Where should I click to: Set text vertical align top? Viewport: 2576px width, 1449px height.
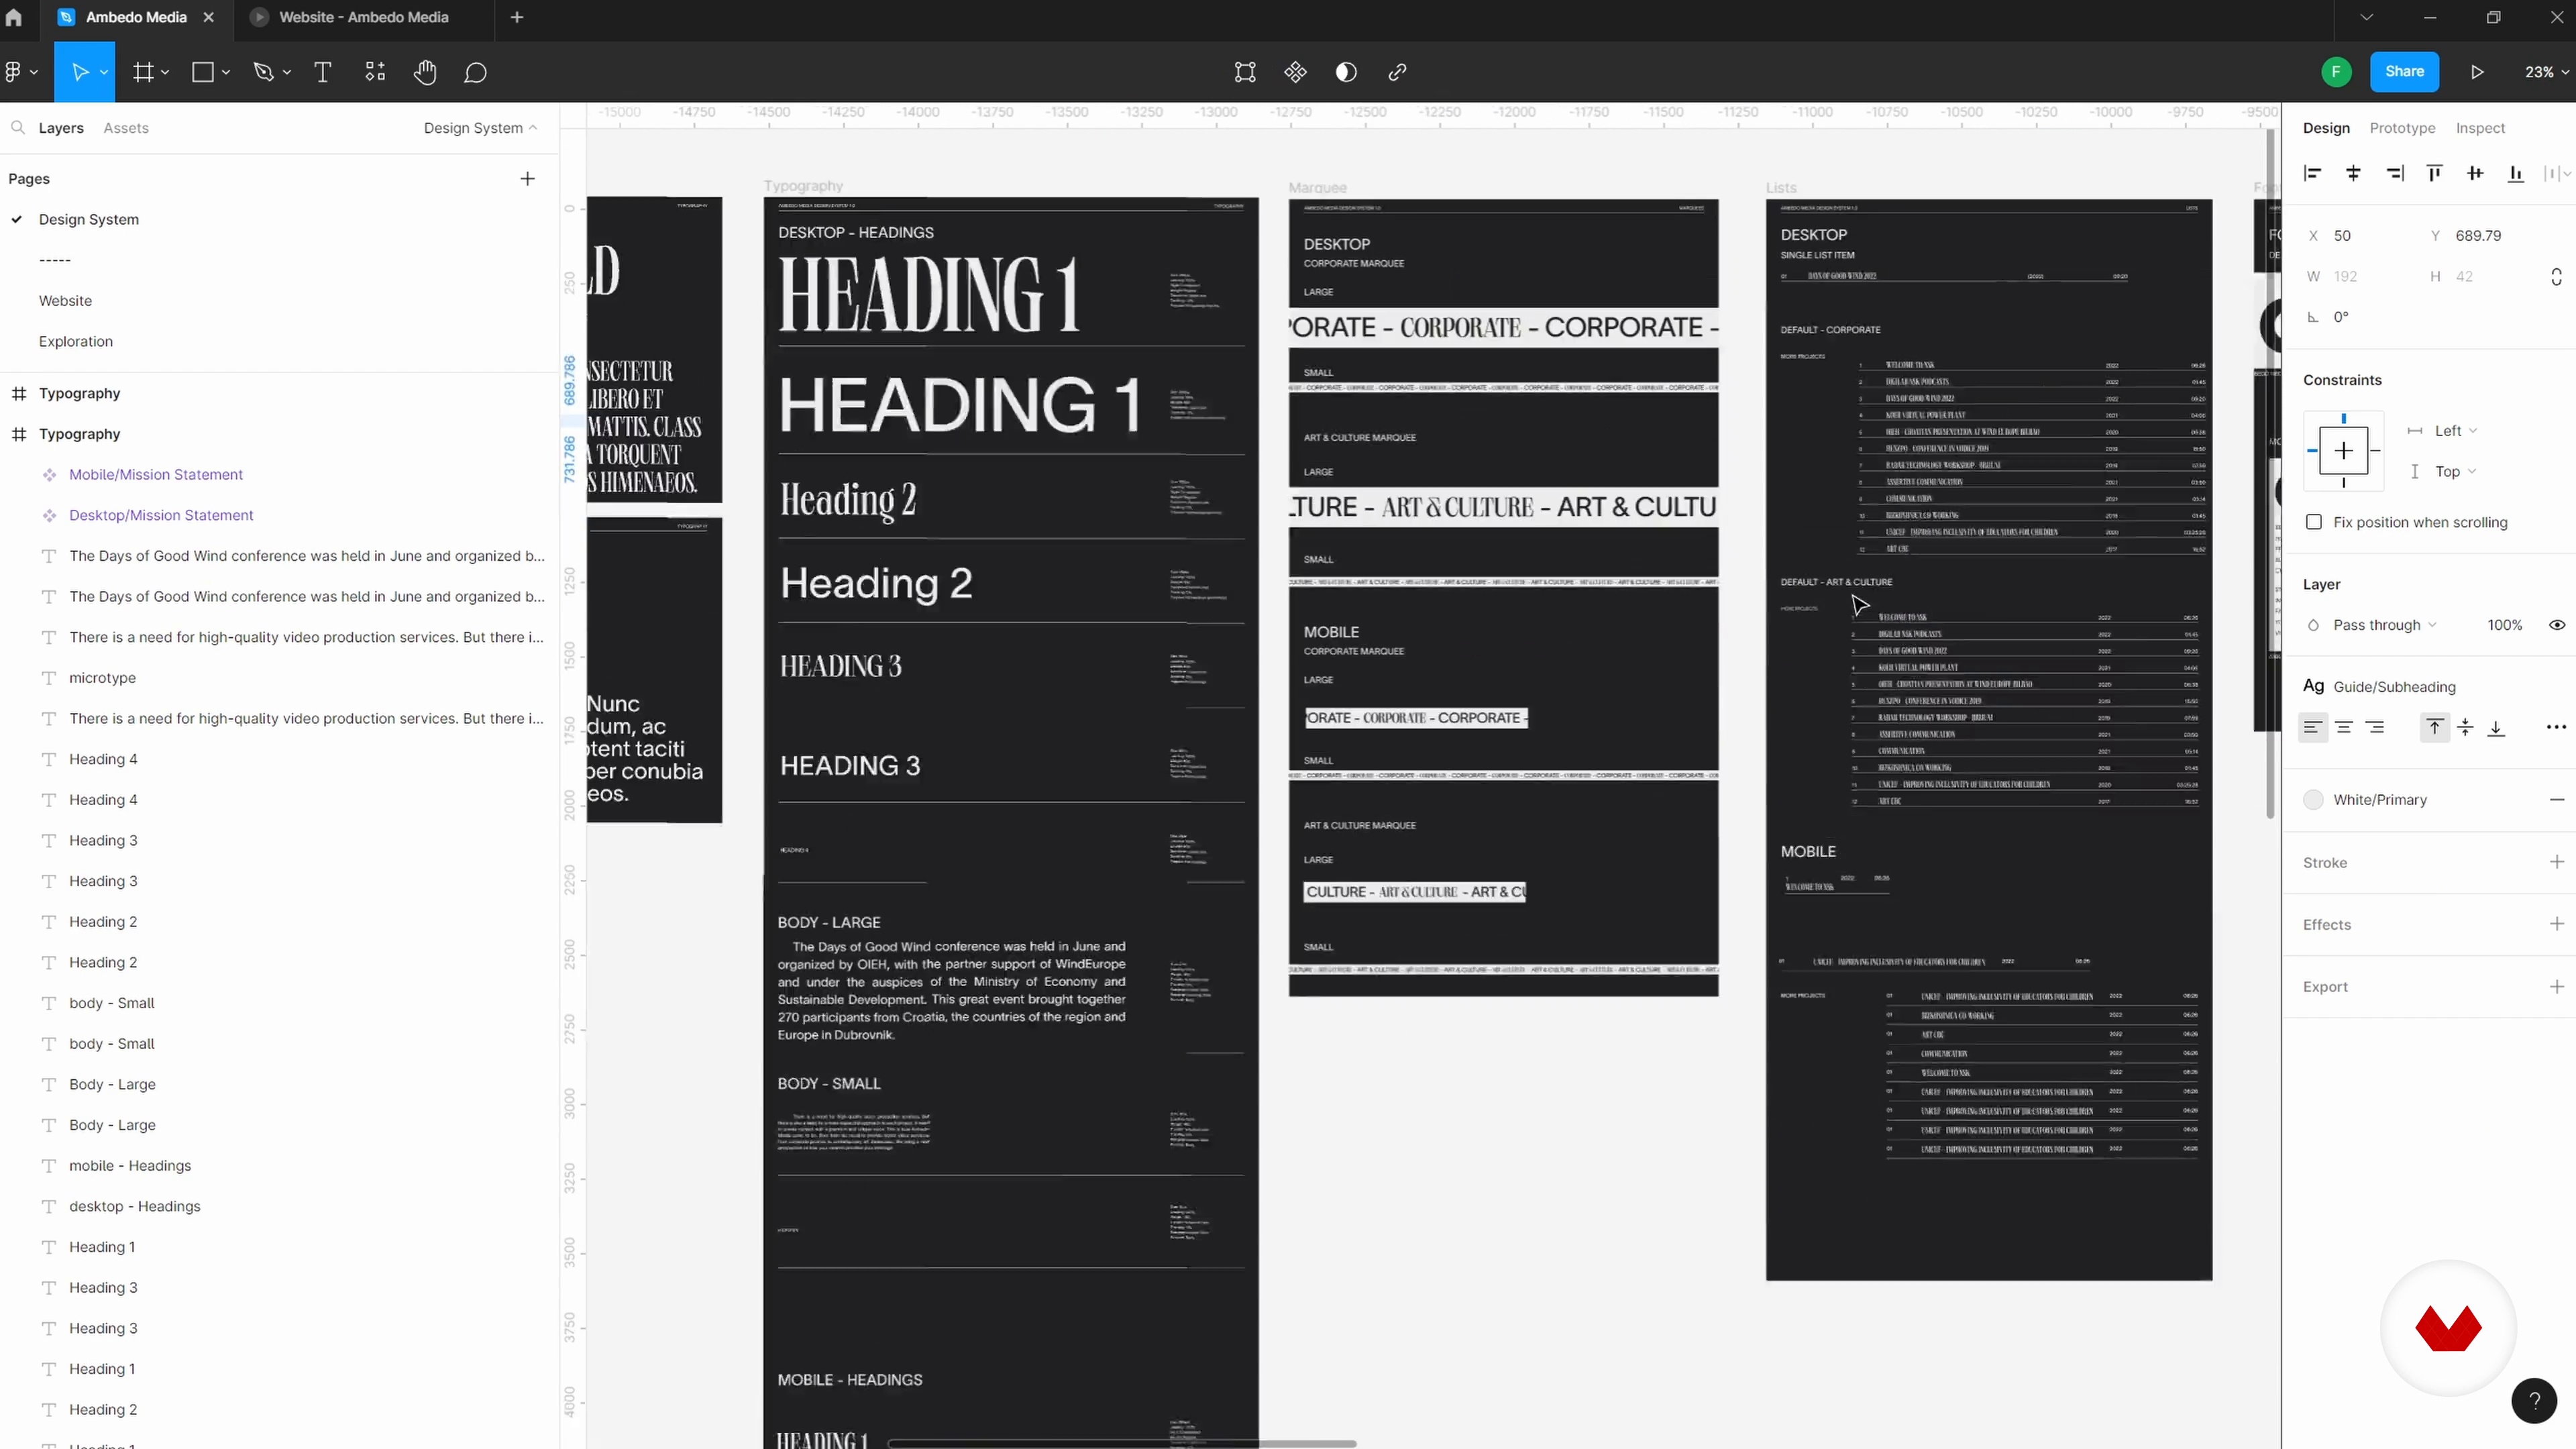pyautogui.click(x=2435, y=728)
